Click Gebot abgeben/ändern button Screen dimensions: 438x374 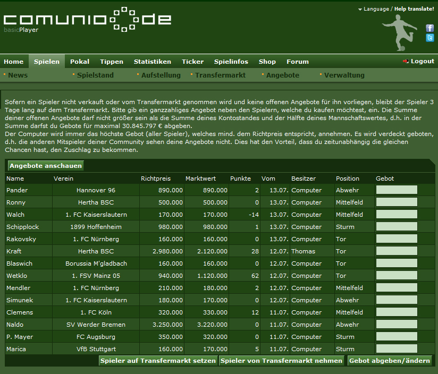coord(390,361)
